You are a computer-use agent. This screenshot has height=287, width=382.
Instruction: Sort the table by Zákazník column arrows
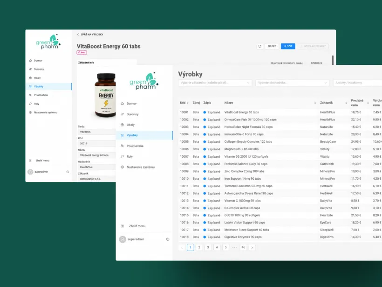pyautogui.click(x=346, y=103)
